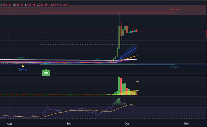Click the Weak High label
Screen dimensions: 207x127
coord(175,9)
